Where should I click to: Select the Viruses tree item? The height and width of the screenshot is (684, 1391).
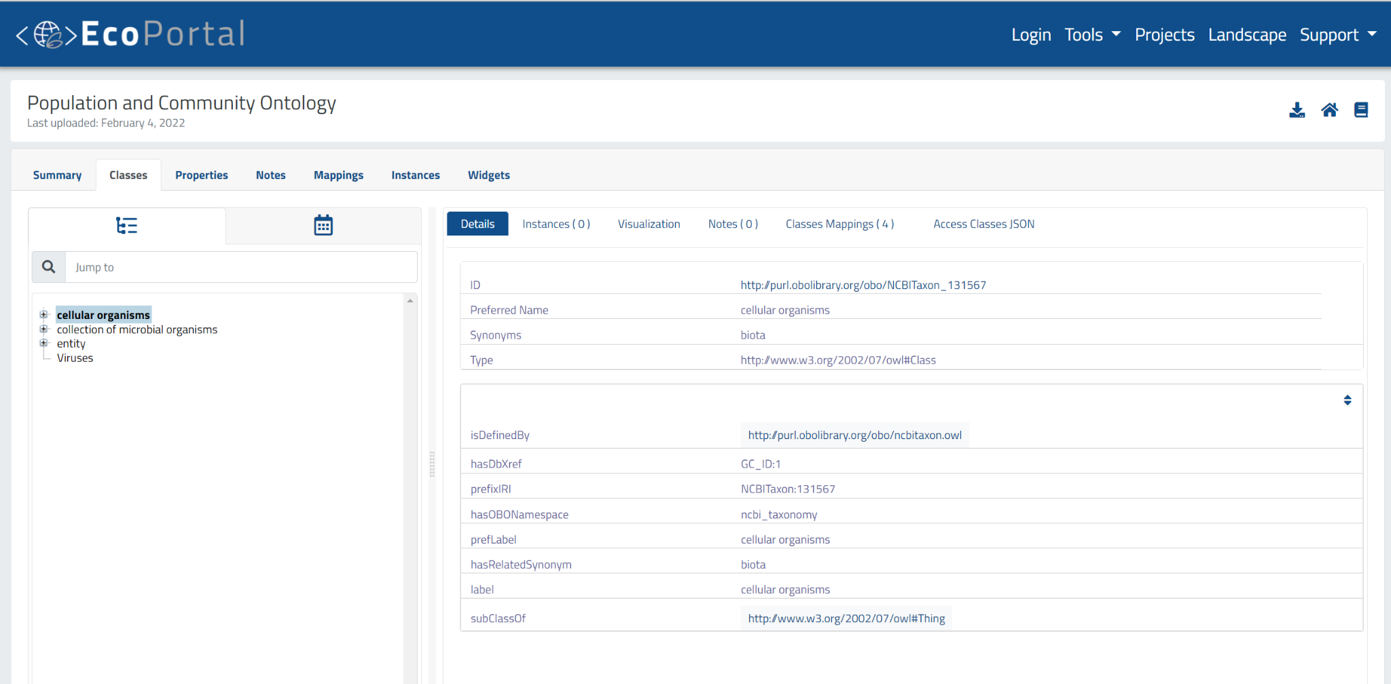[75, 358]
